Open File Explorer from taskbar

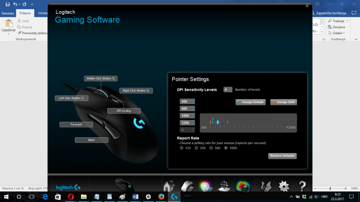tap(84, 197)
